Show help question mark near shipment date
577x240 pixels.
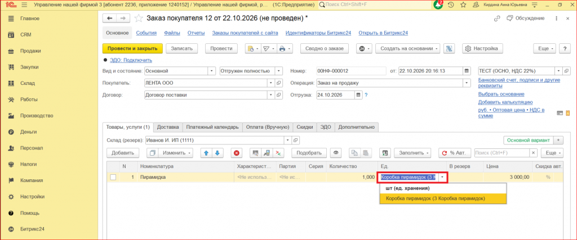click(366, 94)
